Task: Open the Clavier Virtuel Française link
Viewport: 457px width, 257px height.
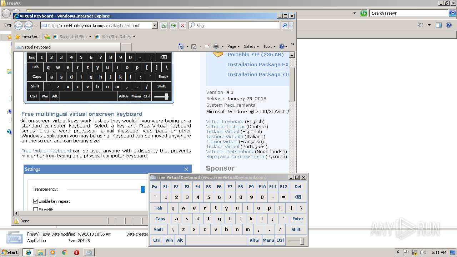Action: point(222,141)
